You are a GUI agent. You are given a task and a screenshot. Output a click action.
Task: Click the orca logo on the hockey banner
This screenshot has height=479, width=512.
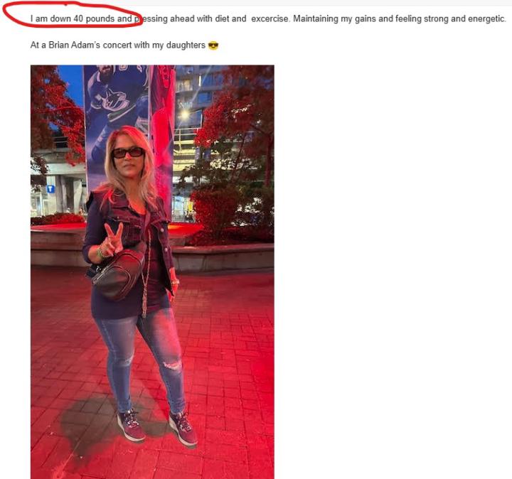[x=113, y=99]
